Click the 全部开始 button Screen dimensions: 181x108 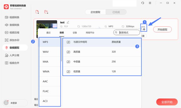(167, 102)
